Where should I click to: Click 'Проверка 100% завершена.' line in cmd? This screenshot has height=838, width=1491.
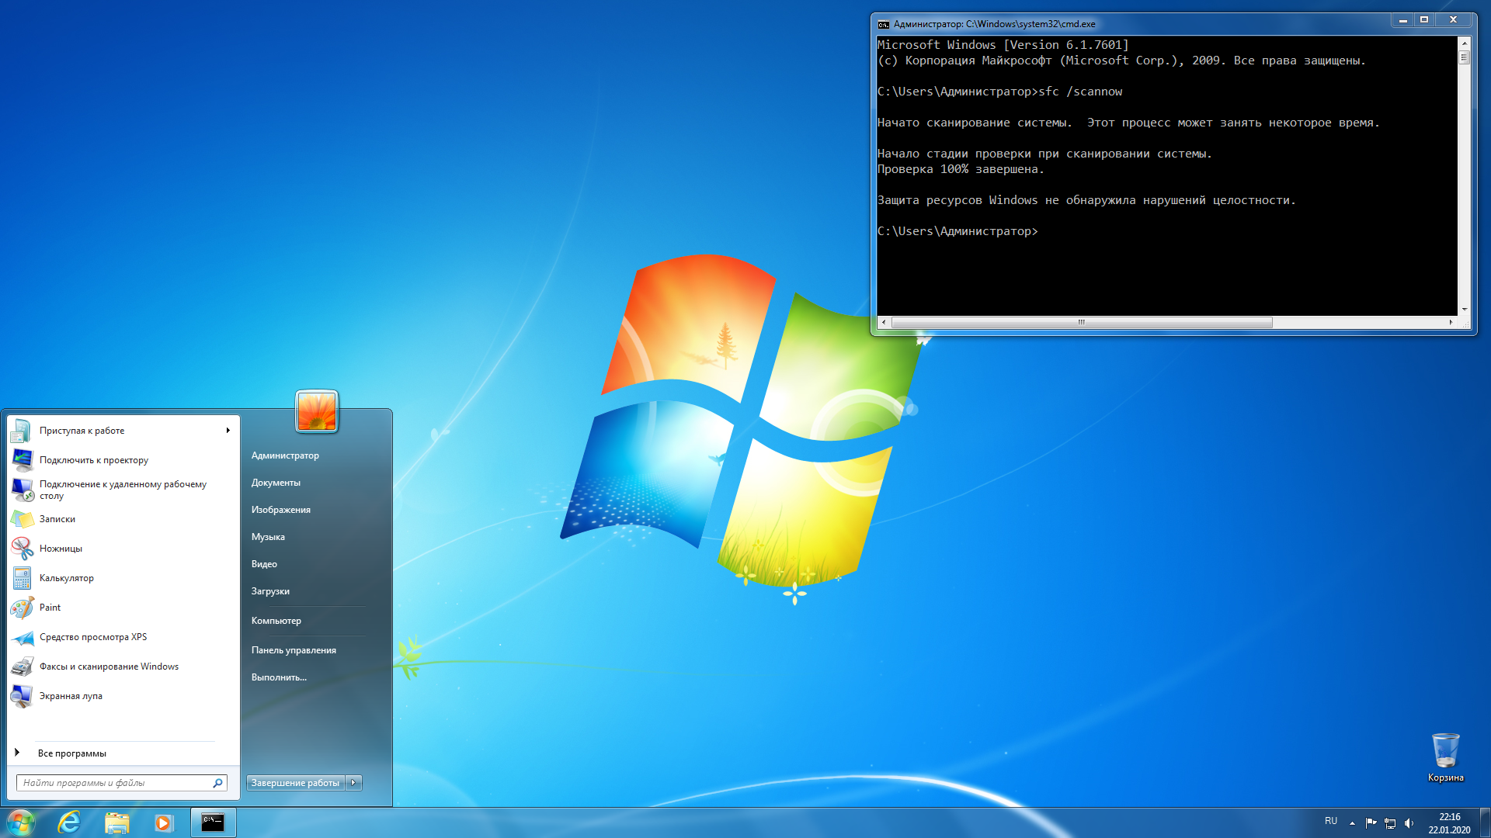(961, 169)
